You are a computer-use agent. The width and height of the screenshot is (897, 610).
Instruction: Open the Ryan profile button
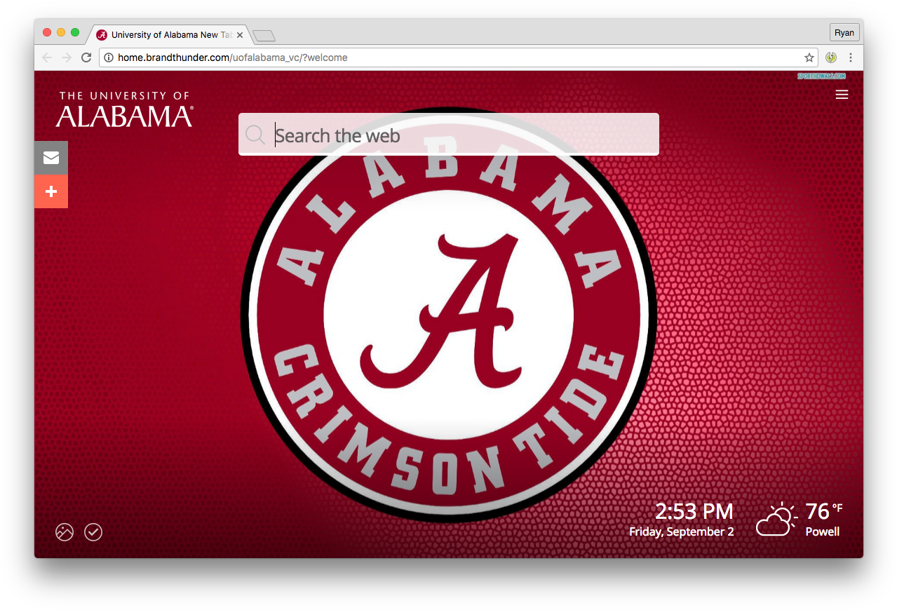844,33
